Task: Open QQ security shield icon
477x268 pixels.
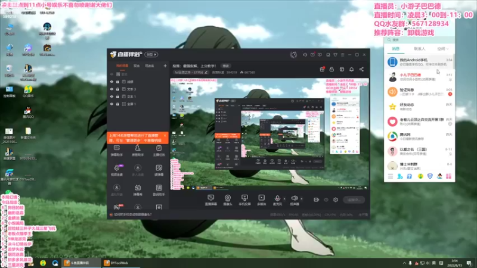Action: pyautogui.click(x=430, y=176)
